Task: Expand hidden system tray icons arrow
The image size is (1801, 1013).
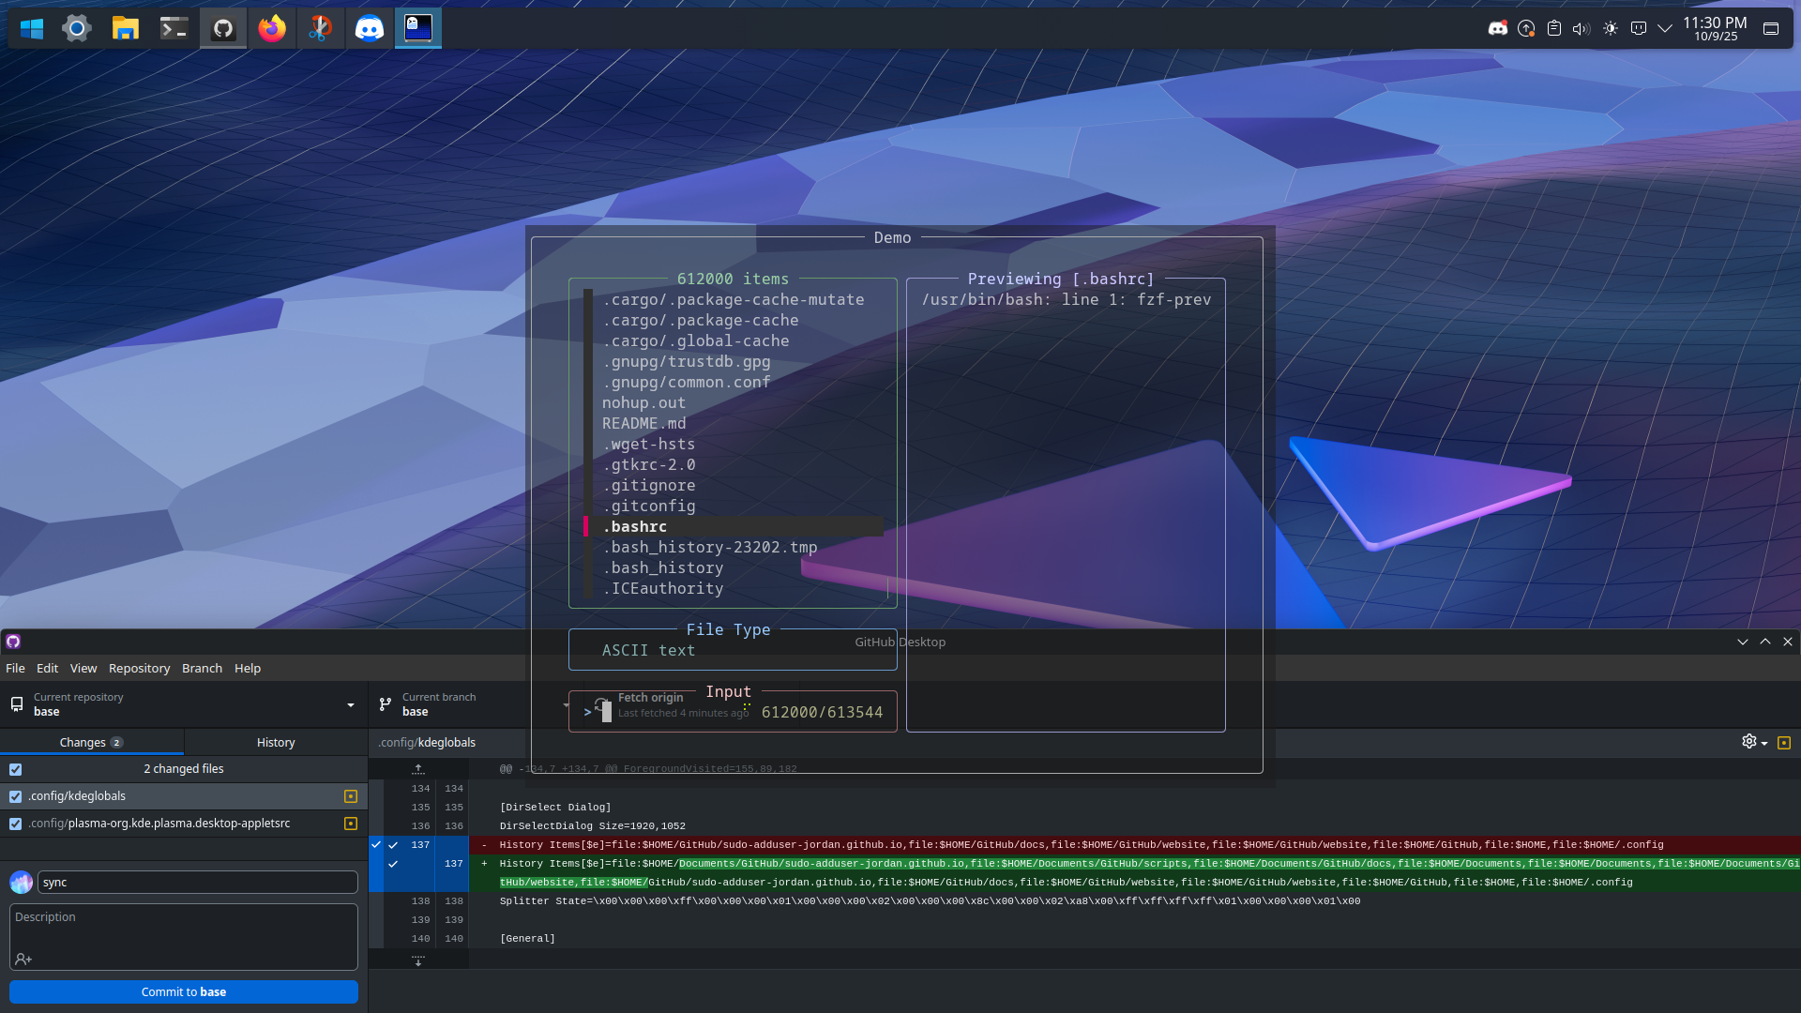Action: 1665,28
